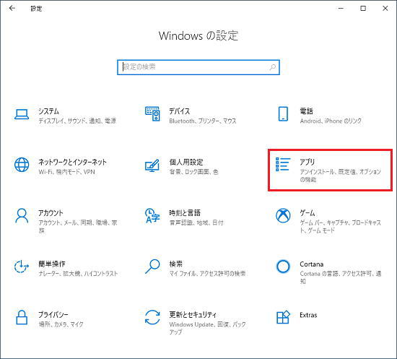Click the ゲーム title text
This screenshot has height=359, width=397.
[307, 213]
